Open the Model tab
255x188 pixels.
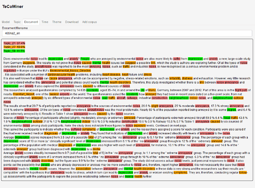[6, 22]
